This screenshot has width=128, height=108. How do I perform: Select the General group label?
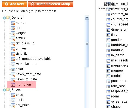17,18
